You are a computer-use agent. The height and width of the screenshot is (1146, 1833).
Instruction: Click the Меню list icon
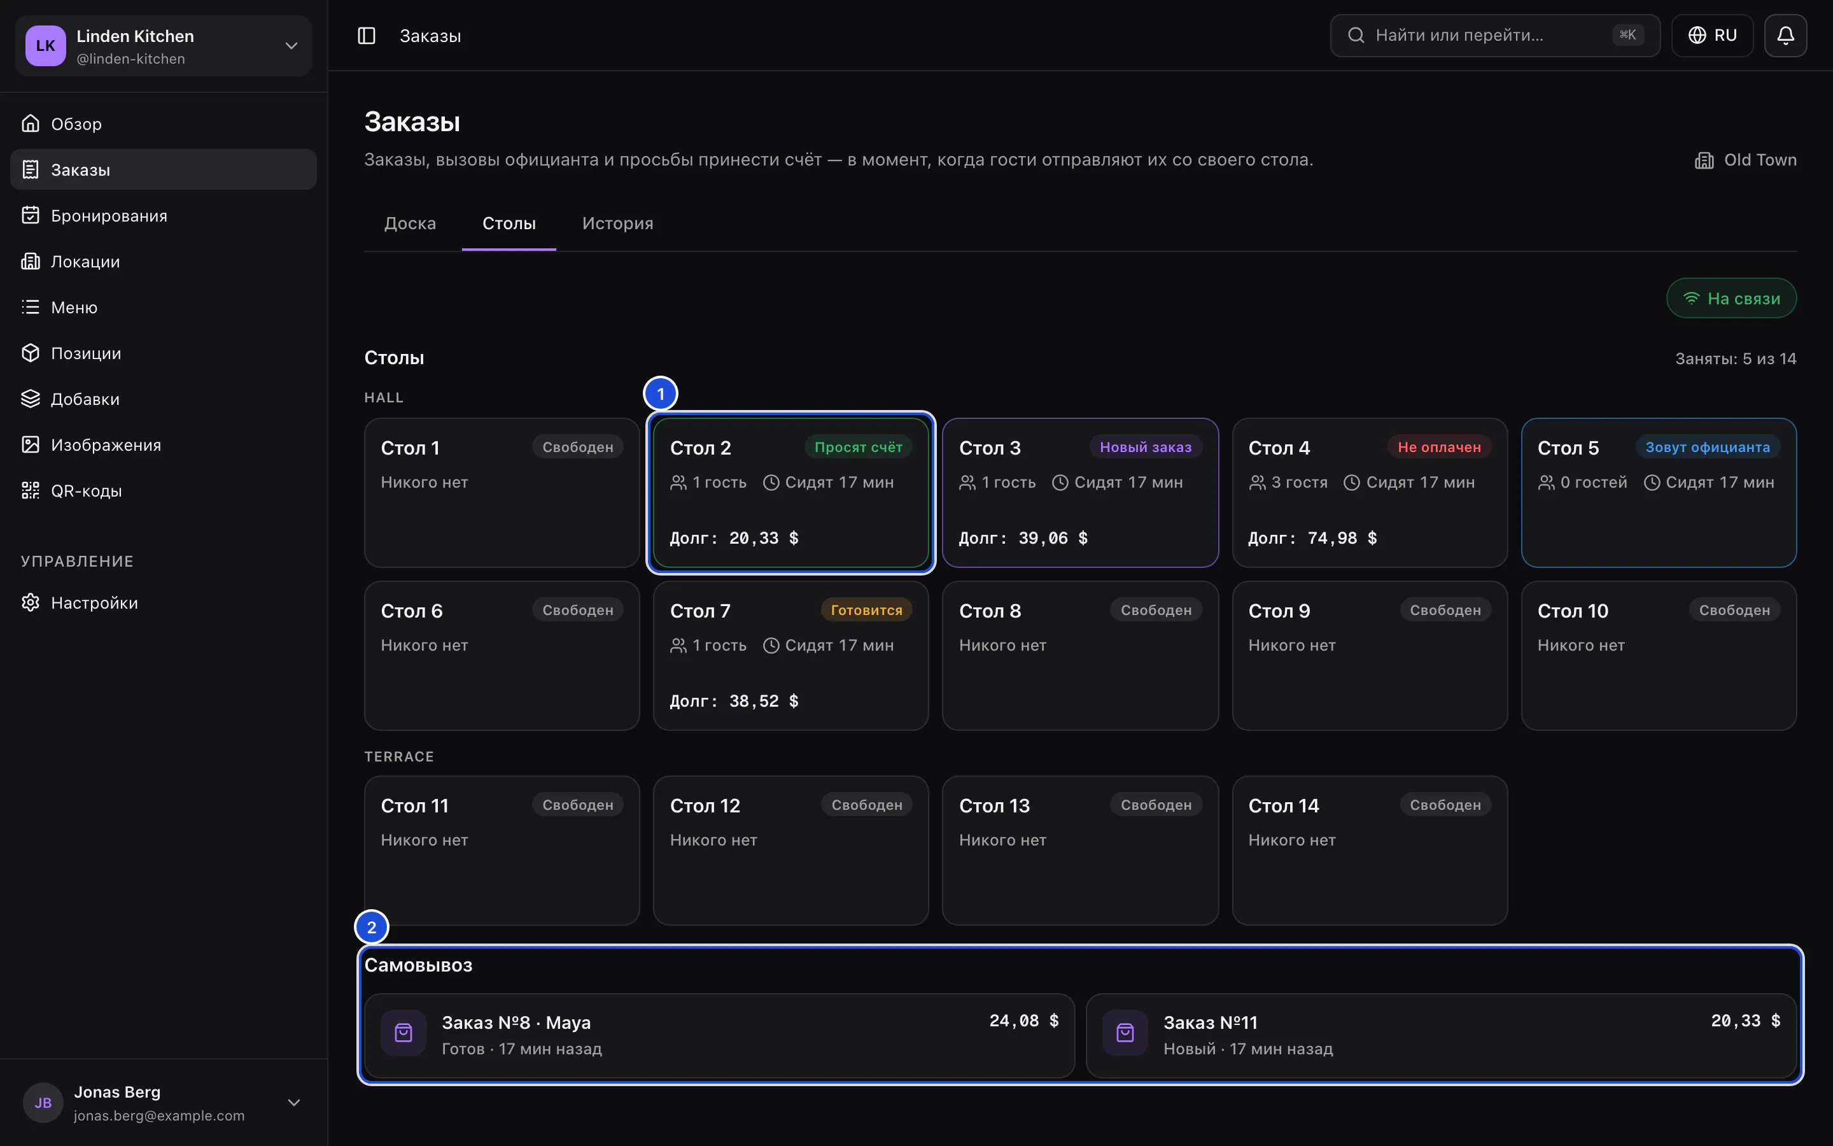click(x=31, y=307)
